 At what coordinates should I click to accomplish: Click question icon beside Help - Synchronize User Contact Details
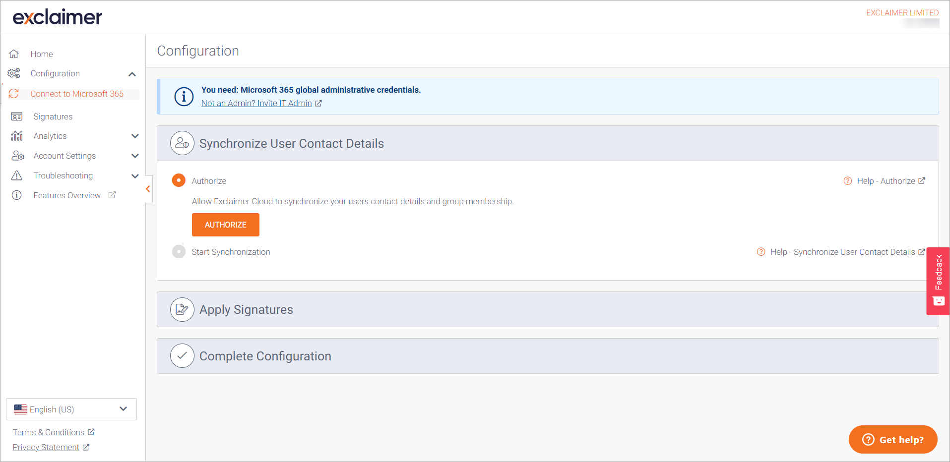tap(761, 252)
